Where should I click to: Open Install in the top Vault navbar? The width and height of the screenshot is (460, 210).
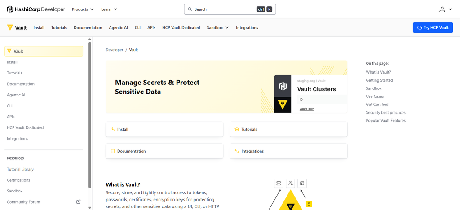click(x=39, y=28)
